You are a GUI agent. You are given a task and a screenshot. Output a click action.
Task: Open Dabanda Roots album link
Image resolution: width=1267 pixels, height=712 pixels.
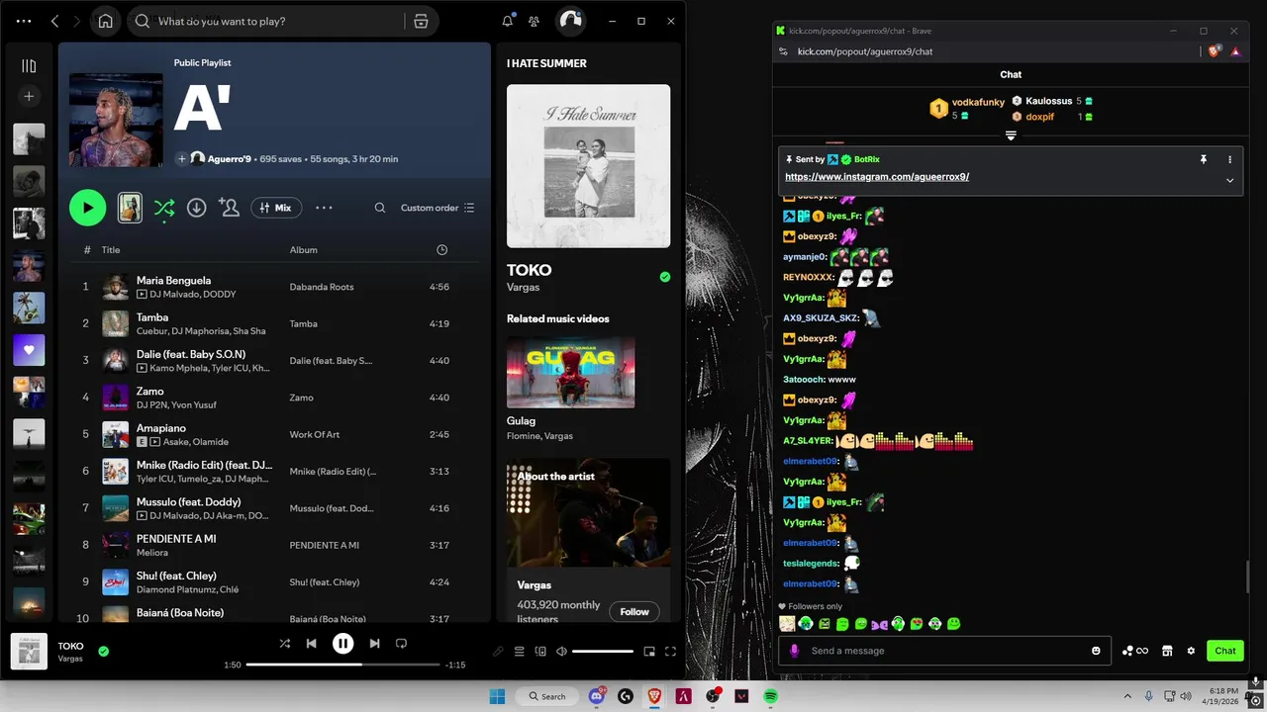coord(322,287)
